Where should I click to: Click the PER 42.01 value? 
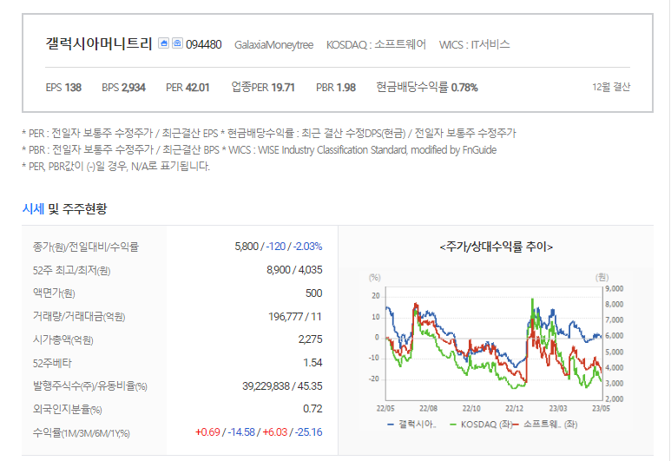coord(187,88)
